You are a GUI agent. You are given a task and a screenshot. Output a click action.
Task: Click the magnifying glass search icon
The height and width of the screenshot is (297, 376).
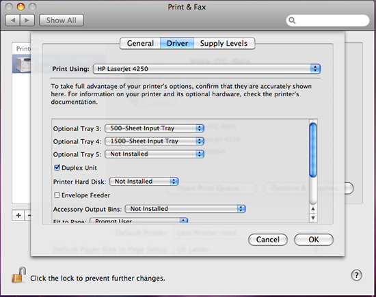[292, 20]
